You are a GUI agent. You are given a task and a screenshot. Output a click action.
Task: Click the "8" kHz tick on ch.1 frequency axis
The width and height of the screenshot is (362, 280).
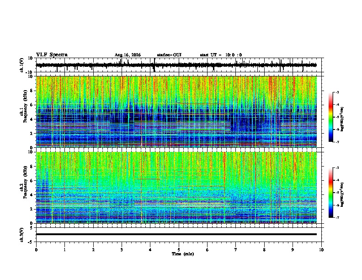click(32, 91)
